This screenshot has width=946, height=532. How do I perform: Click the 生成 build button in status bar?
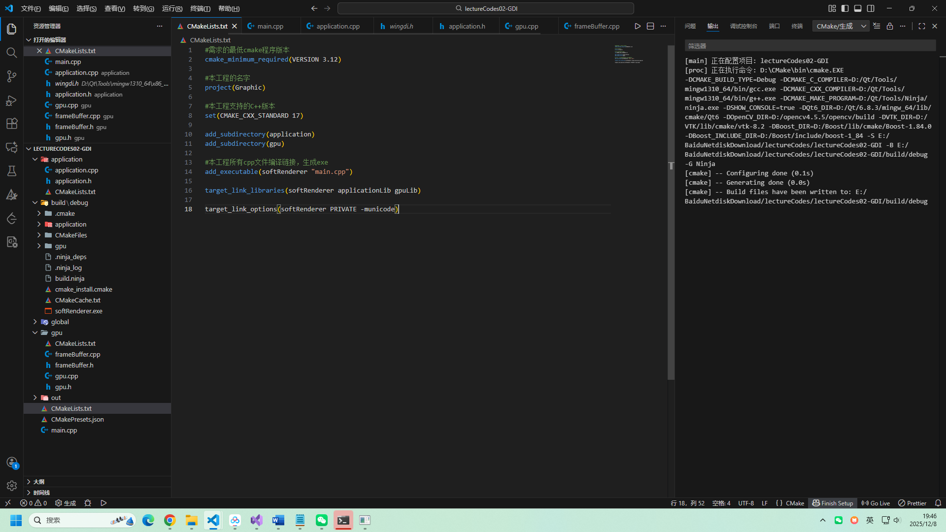[66, 503]
